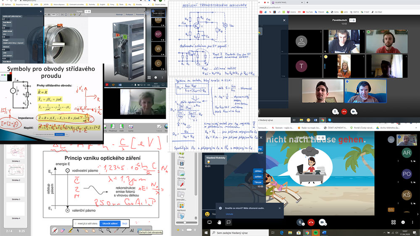Click the KP participant avatar

pos(158,34)
